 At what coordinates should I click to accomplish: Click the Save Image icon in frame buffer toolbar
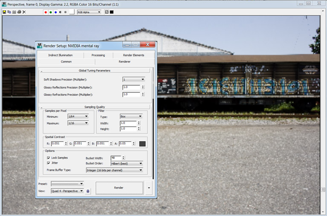coord(4,12)
